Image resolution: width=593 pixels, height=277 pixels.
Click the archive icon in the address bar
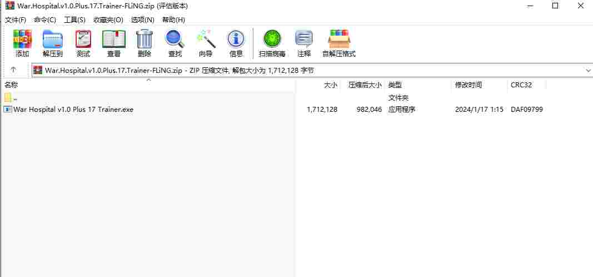tap(38, 70)
